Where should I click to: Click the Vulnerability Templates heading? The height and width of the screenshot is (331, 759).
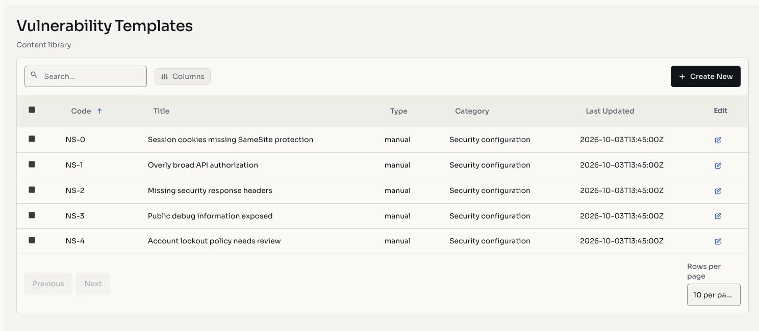pyautogui.click(x=105, y=25)
